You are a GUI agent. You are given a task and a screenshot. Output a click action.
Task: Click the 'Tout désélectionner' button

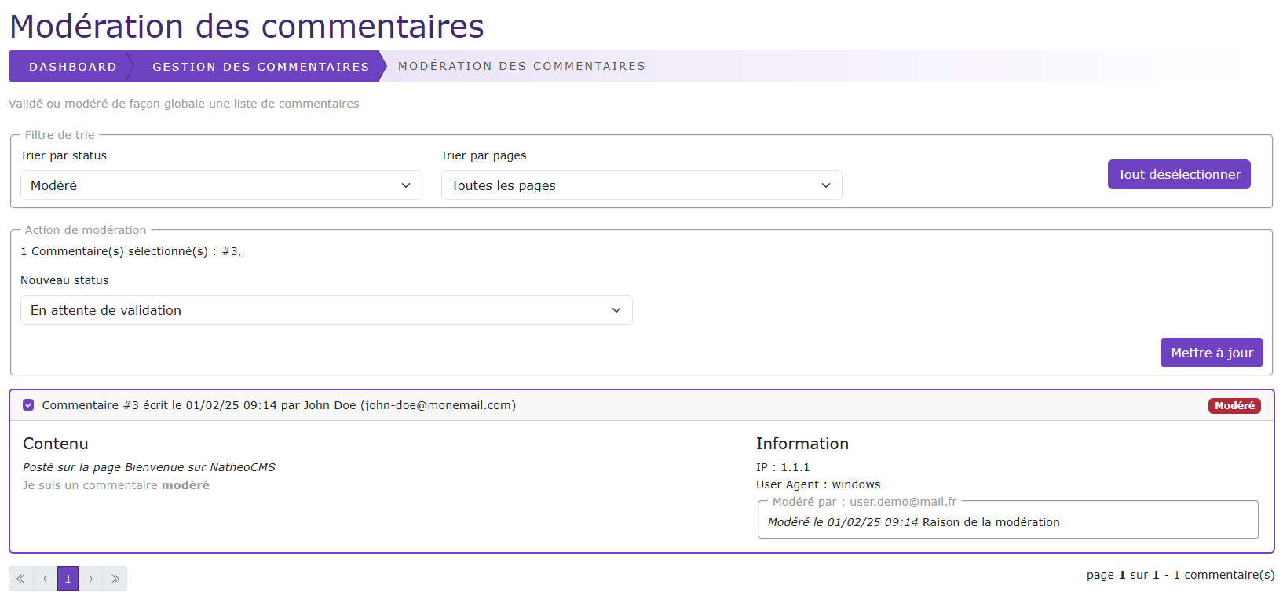click(x=1179, y=174)
